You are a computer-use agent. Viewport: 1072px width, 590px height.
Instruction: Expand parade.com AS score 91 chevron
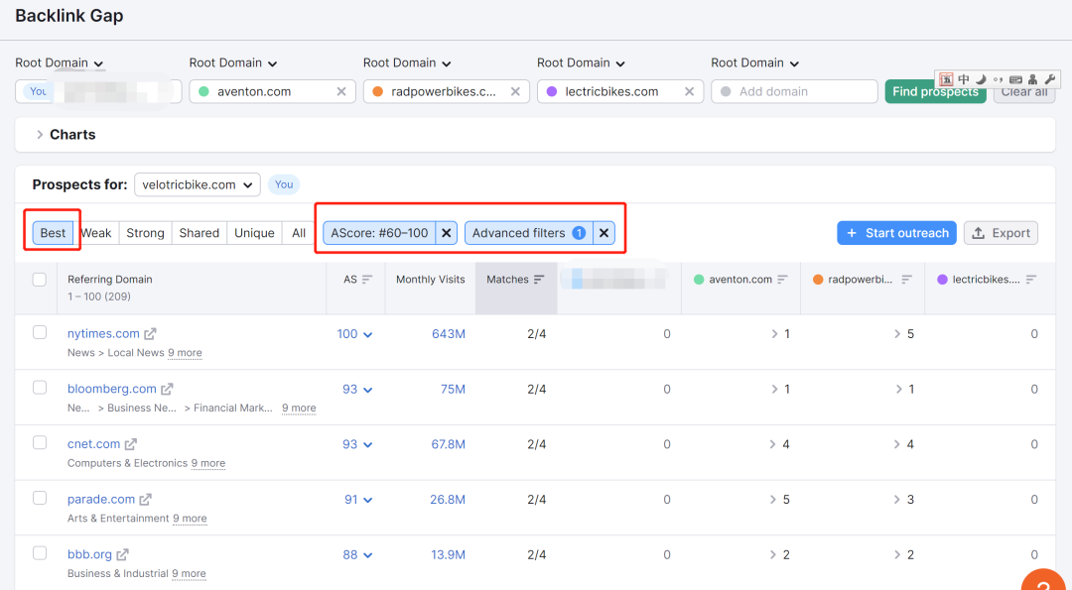[x=368, y=501]
